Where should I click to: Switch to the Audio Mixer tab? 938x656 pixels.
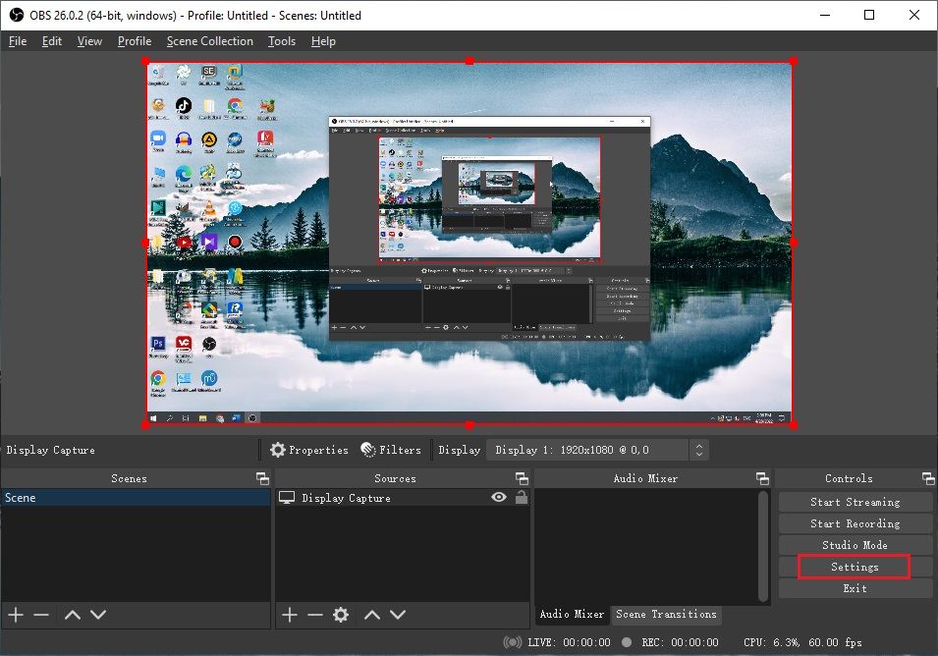pyautogui.click(x=572, y=614)
